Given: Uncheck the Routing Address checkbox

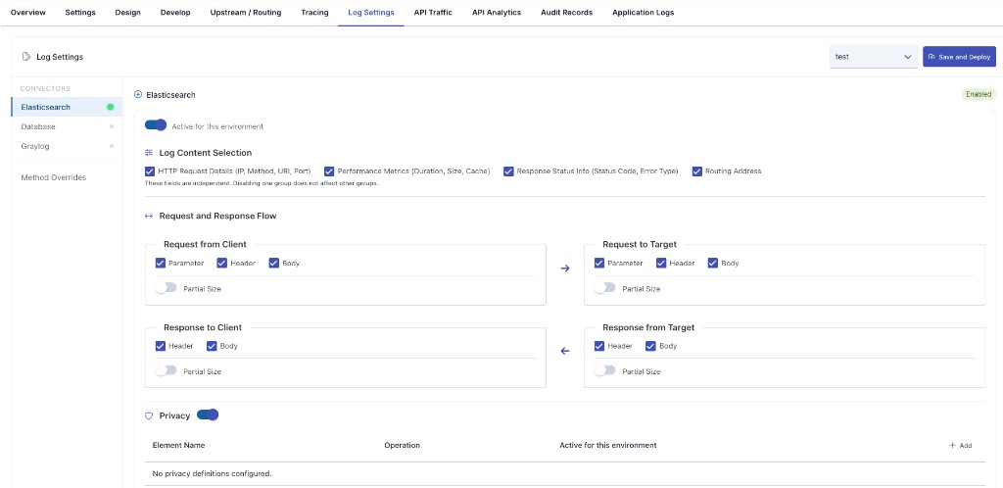Looking at the screenshot, I should pos(697,171).
